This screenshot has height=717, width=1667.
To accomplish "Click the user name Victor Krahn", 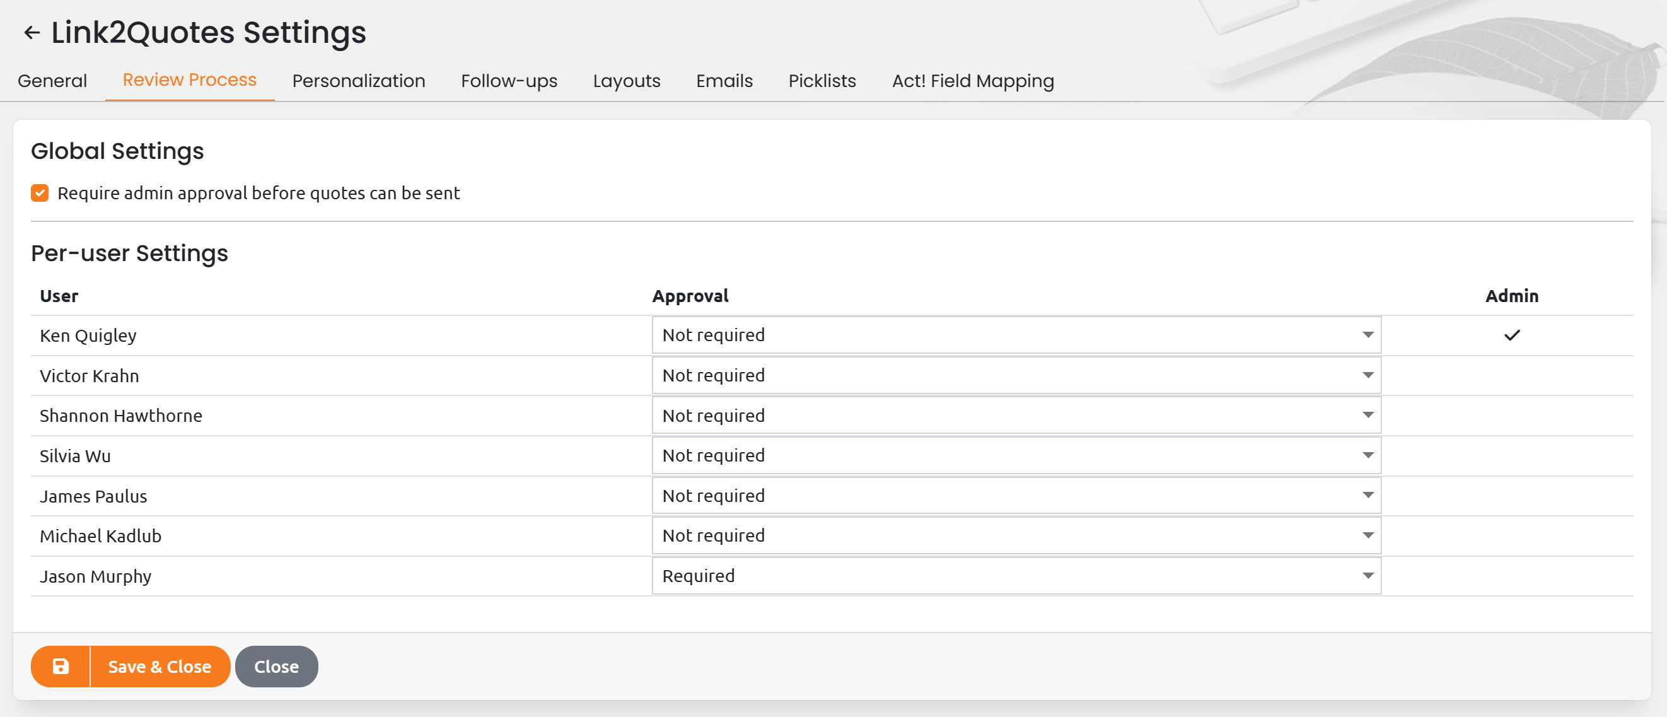I will click(90, 376).
